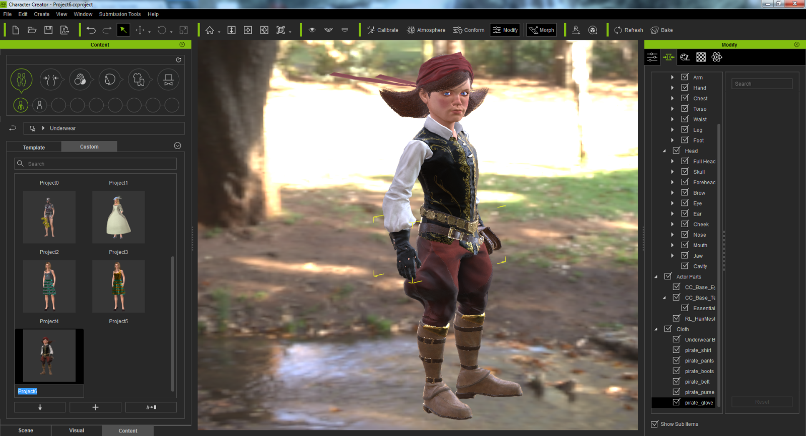
Task: Click the eye display icon in the toolbar
Action: pyautogui.click(x=312, y=30)
